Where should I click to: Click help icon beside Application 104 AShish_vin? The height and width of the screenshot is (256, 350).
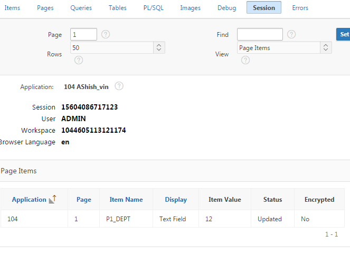click(x=119, y=86)
